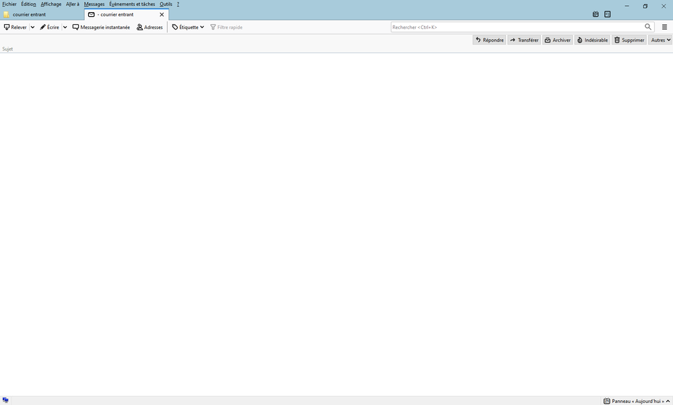Open the Outils menu
Image resolution: width=673 pixels, height=405 pixels.
pos(166,4)
